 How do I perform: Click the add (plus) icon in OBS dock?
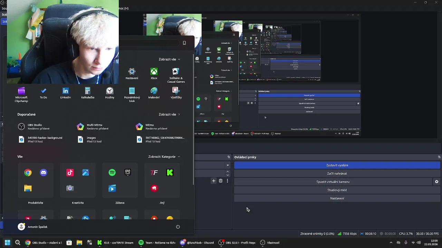coord(214,181)
